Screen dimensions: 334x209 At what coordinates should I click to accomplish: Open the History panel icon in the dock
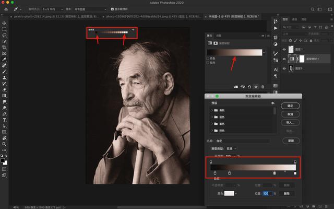pos(276,21)
